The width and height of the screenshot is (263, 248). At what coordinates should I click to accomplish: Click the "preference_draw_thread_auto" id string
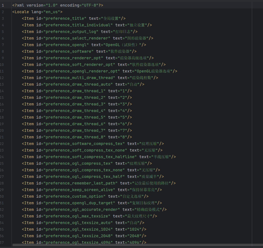78,84
